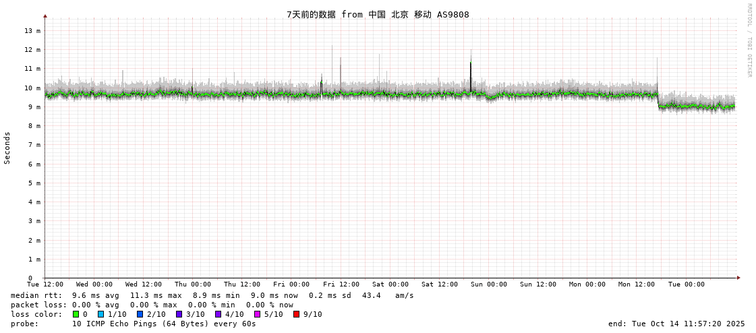Click the median rtt statistics line
Image resolution: width=756 pixels, height=333 pixels.
[x=212, y=295]
